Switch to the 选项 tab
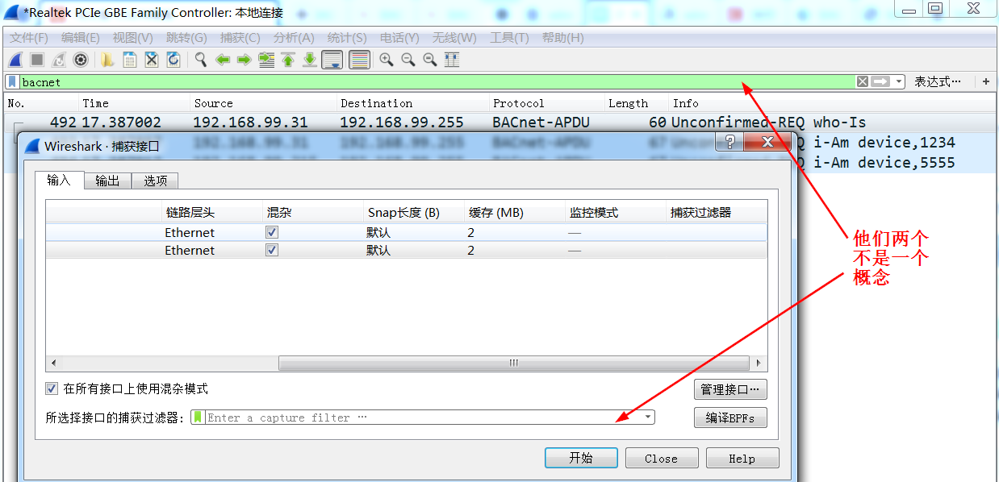This screenshot has width=999, height=482. 155,181
